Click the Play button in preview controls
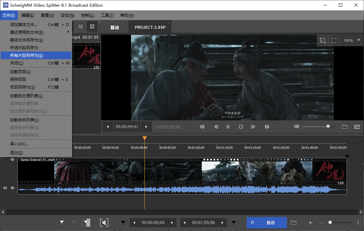Viewport: 364px width, 231px height. click(228, 127)
